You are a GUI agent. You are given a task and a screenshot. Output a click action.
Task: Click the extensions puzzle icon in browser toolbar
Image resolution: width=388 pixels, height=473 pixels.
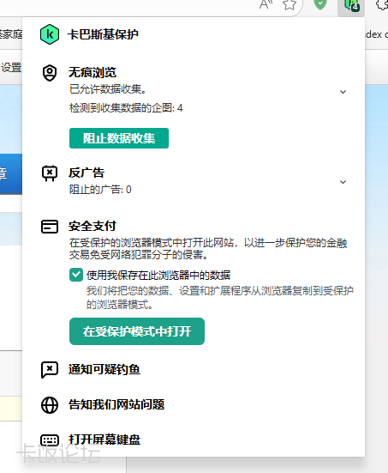click(x=382, y=4)
